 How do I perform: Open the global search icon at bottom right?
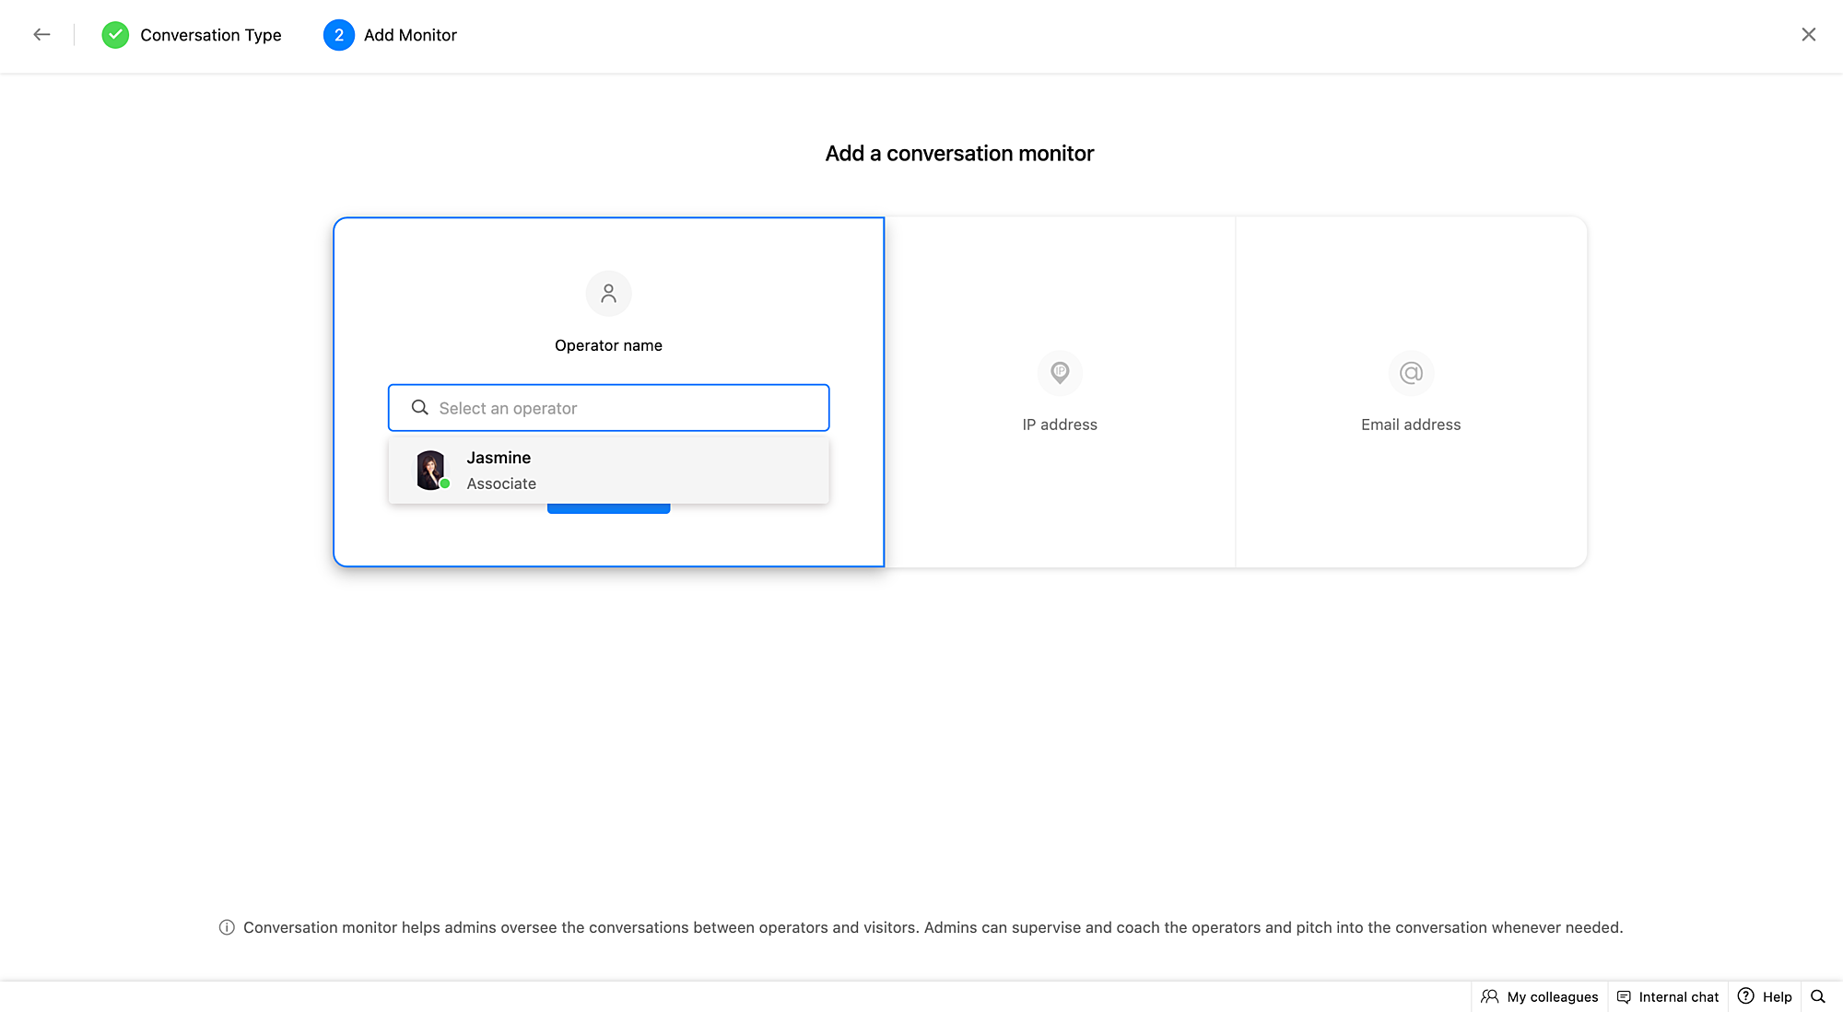(1818, 996)
